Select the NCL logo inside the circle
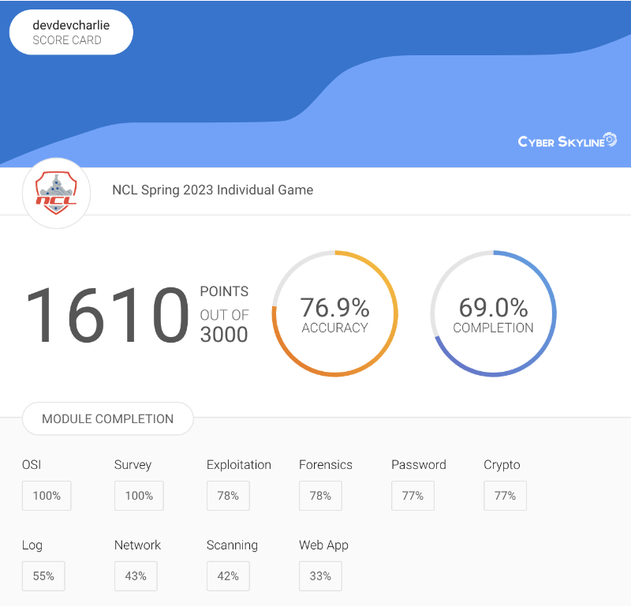631x611 pixels. click(x=56, y=193)
